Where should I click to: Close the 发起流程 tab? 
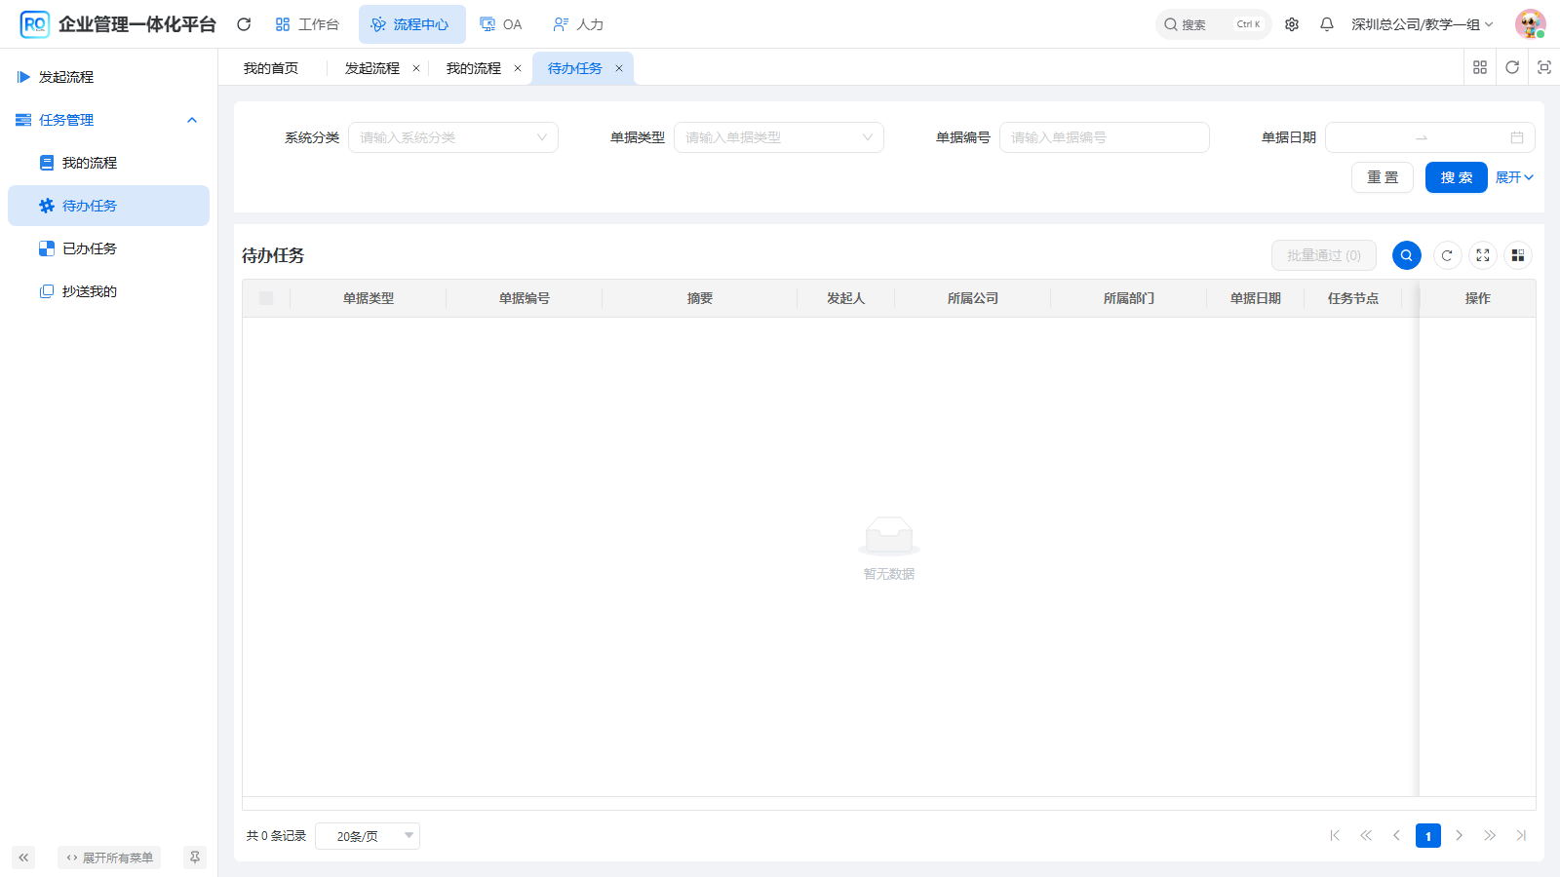pos(416,68)
